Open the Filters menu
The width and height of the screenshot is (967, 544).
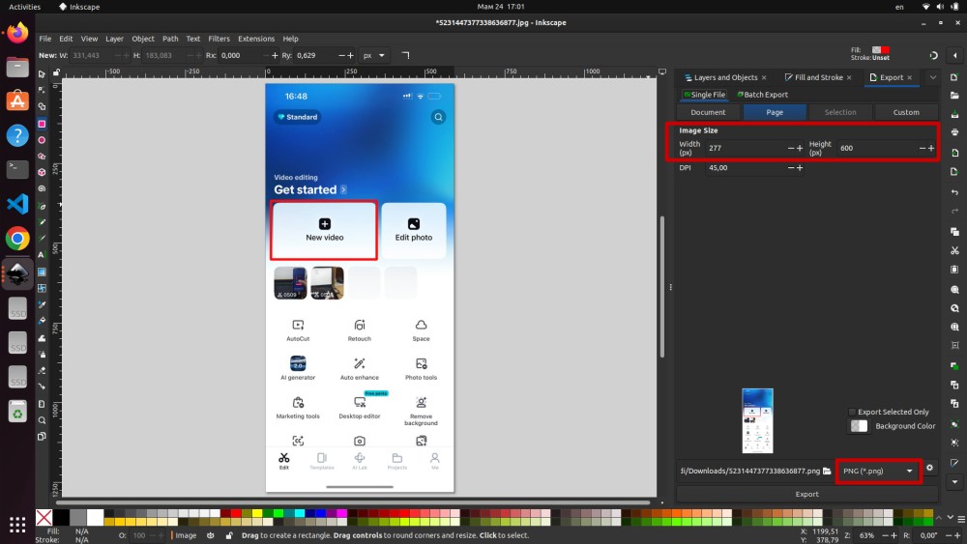click(219, 39)
